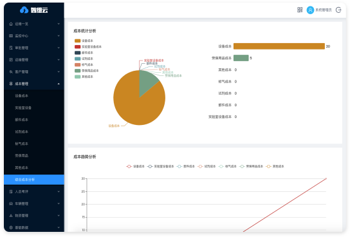Click the logout icon at top right
The image size is (350, 237).
(x=338, y=10)
